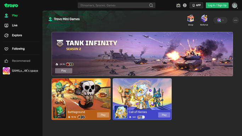242x136 pixels.
Task: Focus the Streamers, Spaces, Games search field
Action: click(117, 5)
